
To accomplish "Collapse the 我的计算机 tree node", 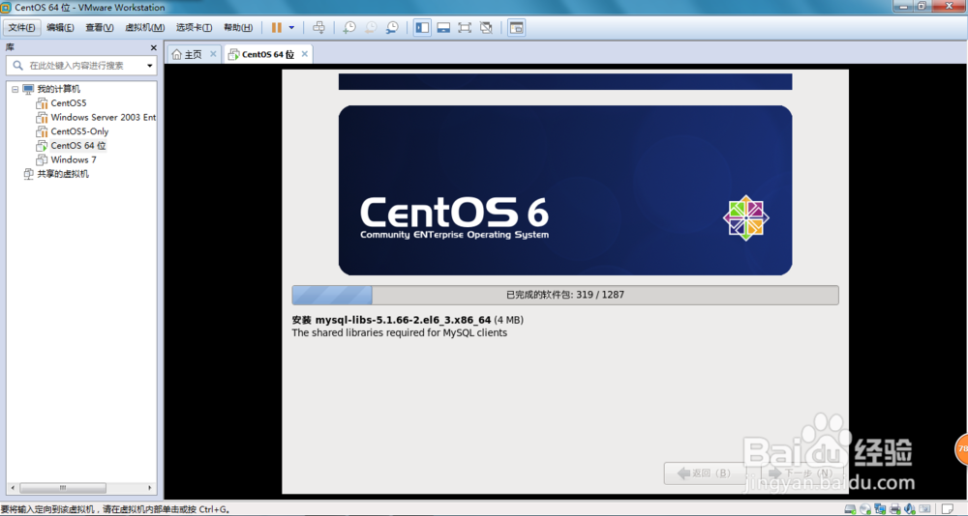I will 15,89.
